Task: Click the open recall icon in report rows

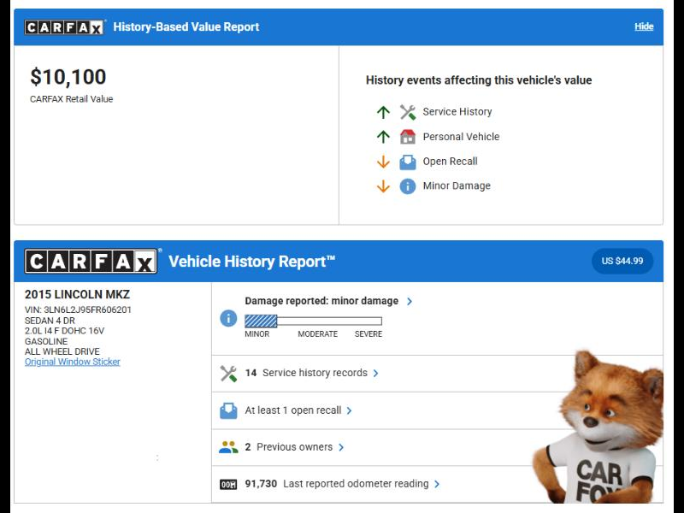Action: point(228,410)
